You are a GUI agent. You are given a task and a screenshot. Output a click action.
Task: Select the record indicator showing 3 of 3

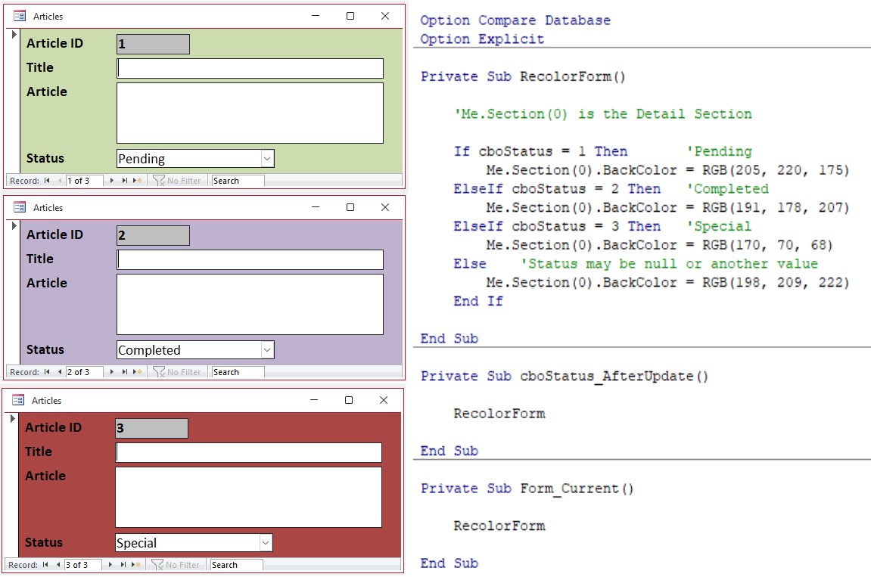(x=85, y=564)
